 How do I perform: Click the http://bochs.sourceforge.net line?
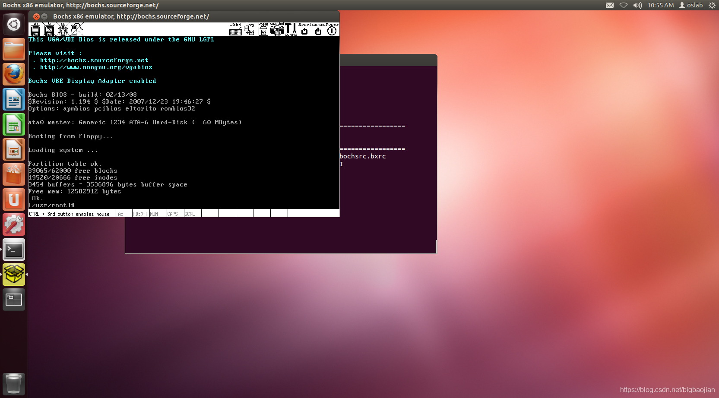click(94, 60)
